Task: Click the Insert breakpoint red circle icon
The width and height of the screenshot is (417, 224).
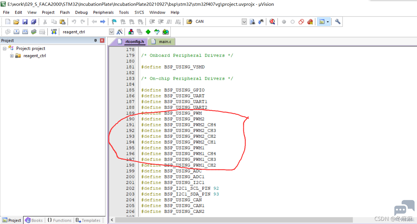Action: pos(284,22)
